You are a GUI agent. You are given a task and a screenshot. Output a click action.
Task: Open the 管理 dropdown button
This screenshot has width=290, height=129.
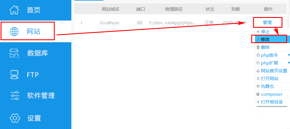(x=267, y=23)
